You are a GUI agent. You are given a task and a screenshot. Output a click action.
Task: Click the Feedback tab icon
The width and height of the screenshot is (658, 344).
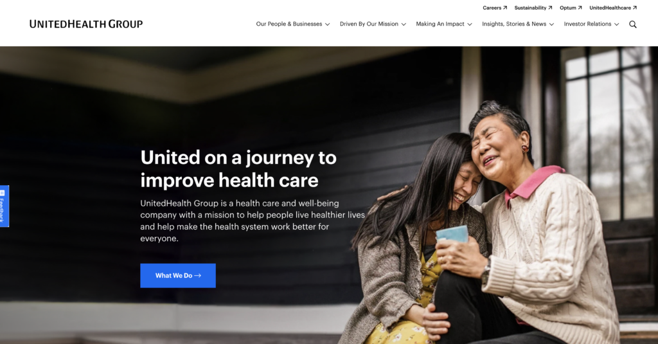pyautogui.click(x=3, y=193)
